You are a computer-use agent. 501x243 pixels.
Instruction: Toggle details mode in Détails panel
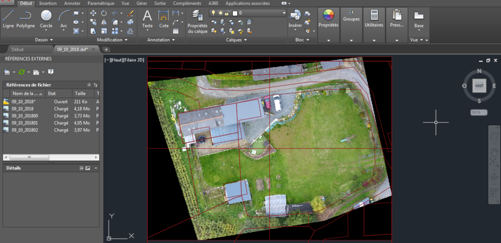82,168
